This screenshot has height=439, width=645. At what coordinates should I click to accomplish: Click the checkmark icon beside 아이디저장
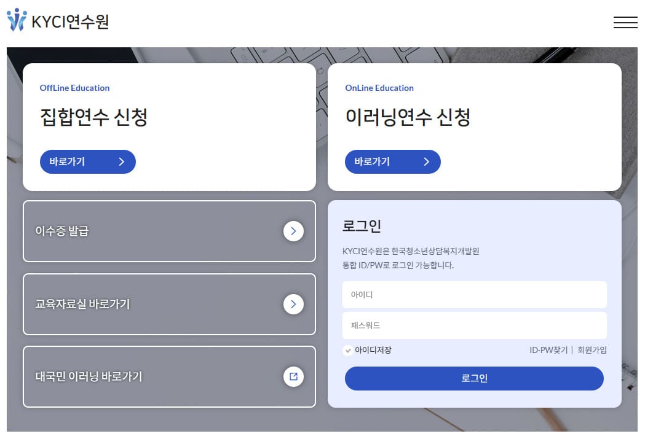(347, 350)
